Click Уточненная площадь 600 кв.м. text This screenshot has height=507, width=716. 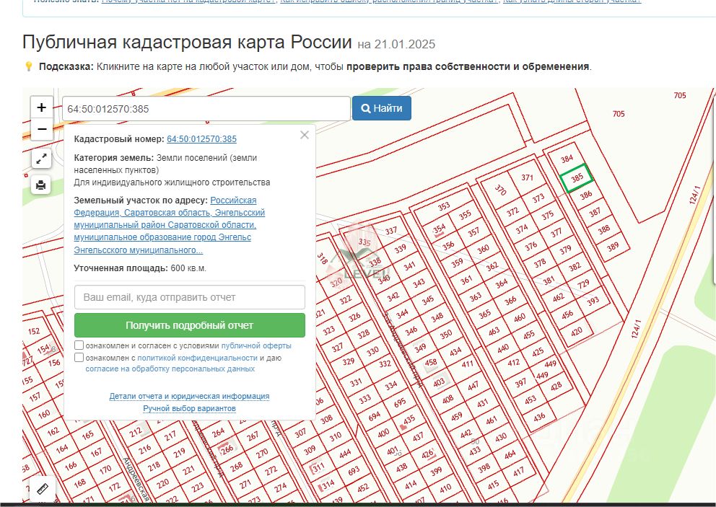tap(140, 268)
